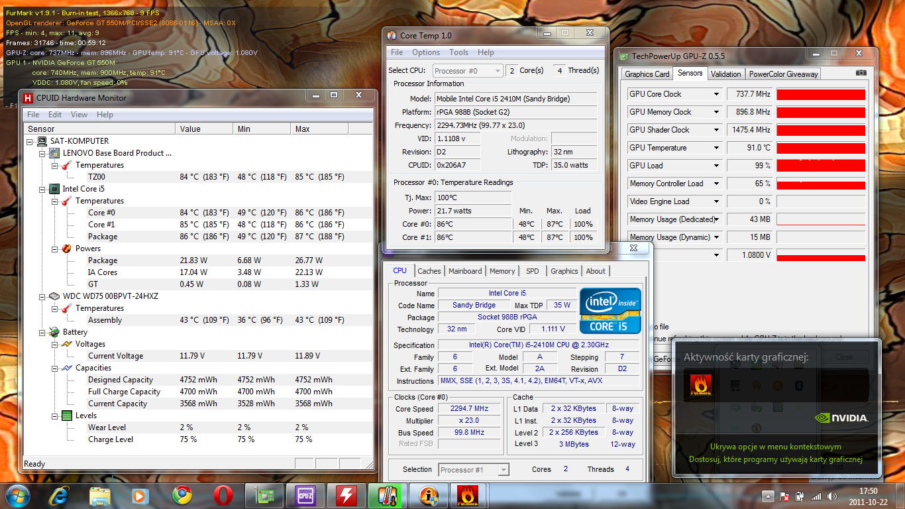Open Windows Explorer folder icon on taskbar

[x=100, y=495]
